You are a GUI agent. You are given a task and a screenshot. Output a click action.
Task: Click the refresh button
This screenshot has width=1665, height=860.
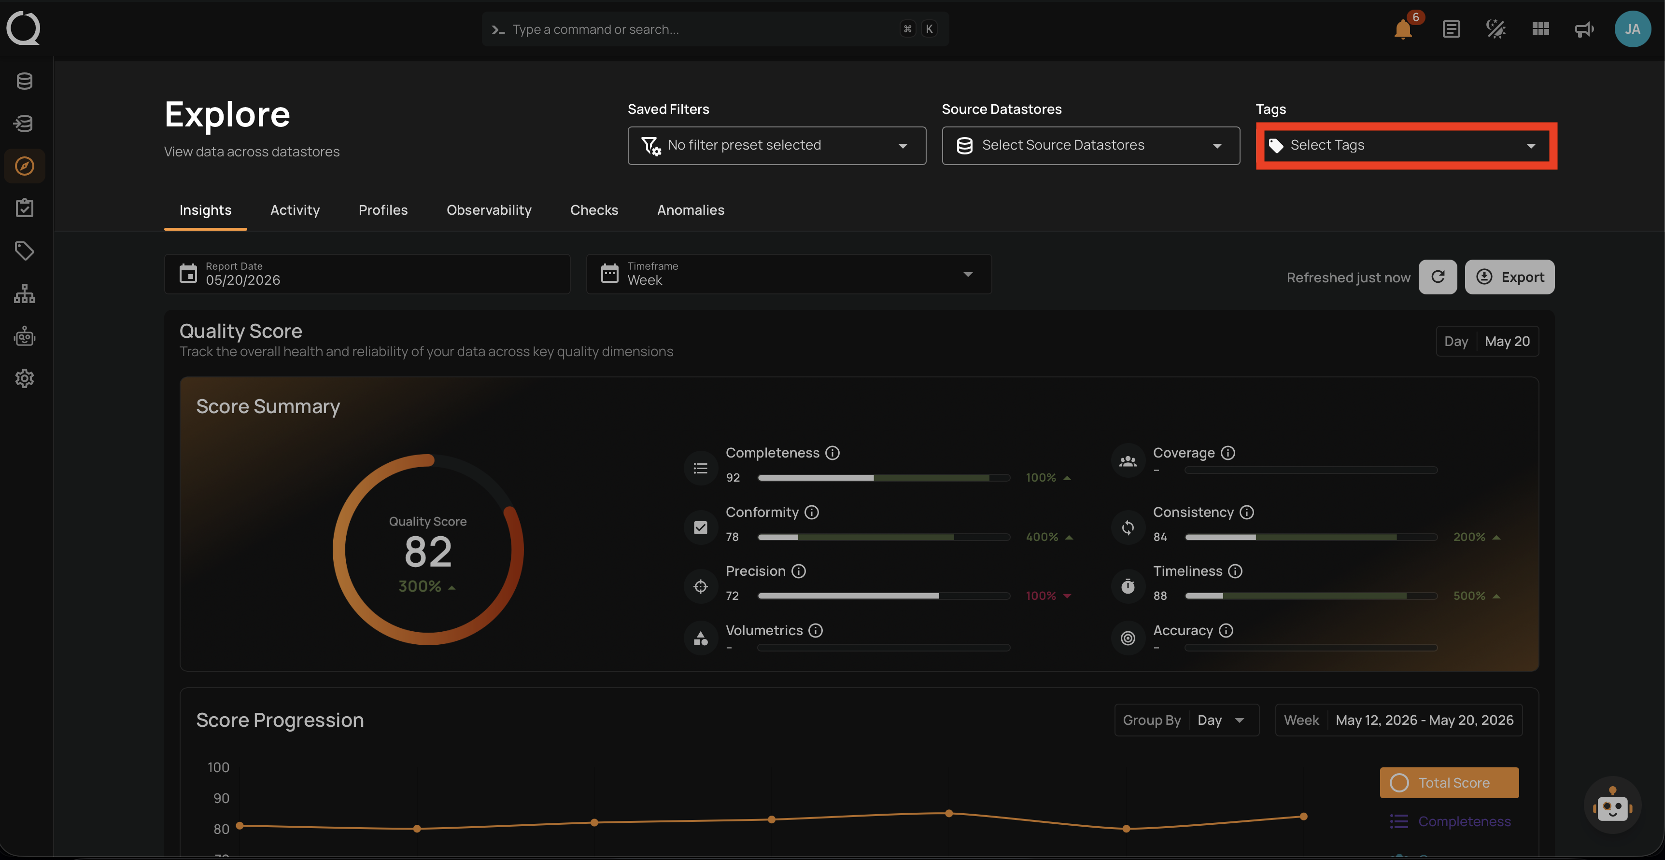(1438, 277)
